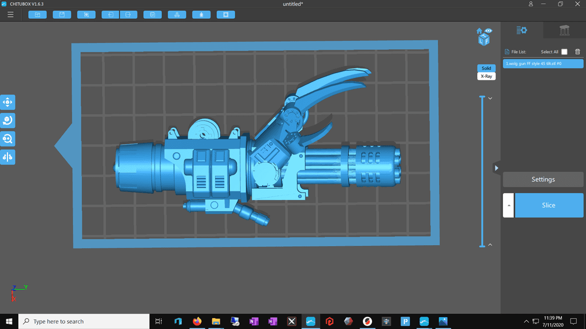This screenshot has width=586, height=329.
Task: Select the Mirror tool
Action: click(7, 157)
